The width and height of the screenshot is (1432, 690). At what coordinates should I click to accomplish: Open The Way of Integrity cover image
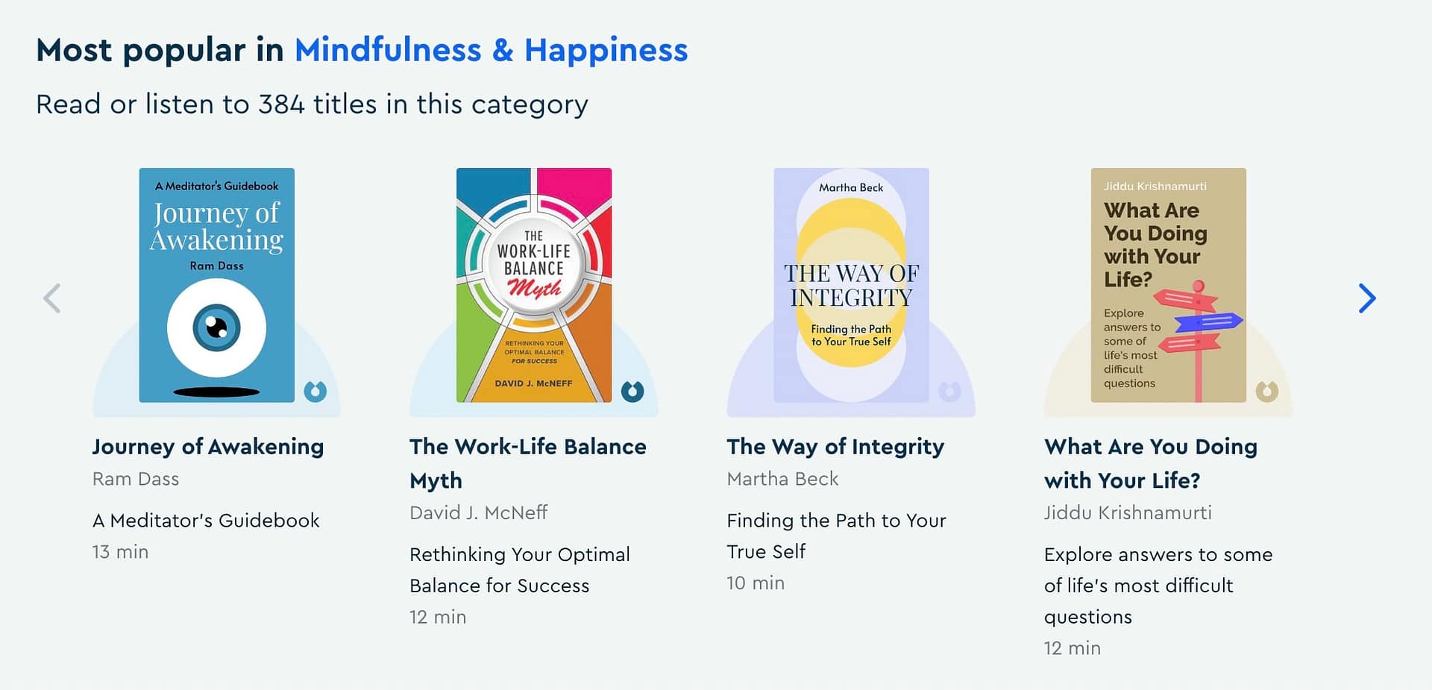(x=851, y=285)
